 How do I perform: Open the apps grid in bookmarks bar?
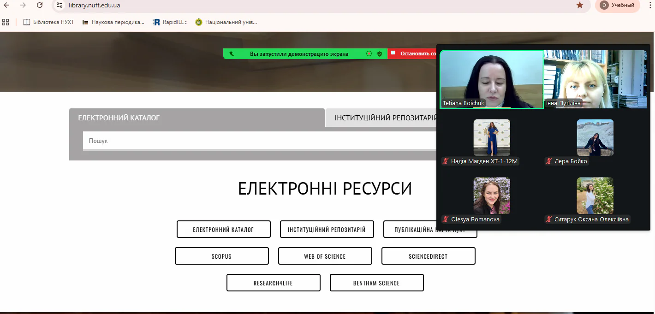click(6, 22)
